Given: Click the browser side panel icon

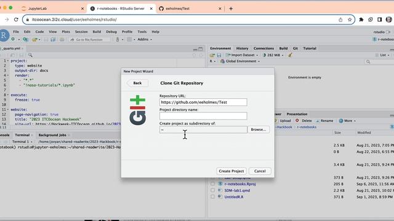Looking at the screenshot, I should click(x=379, y=20).
